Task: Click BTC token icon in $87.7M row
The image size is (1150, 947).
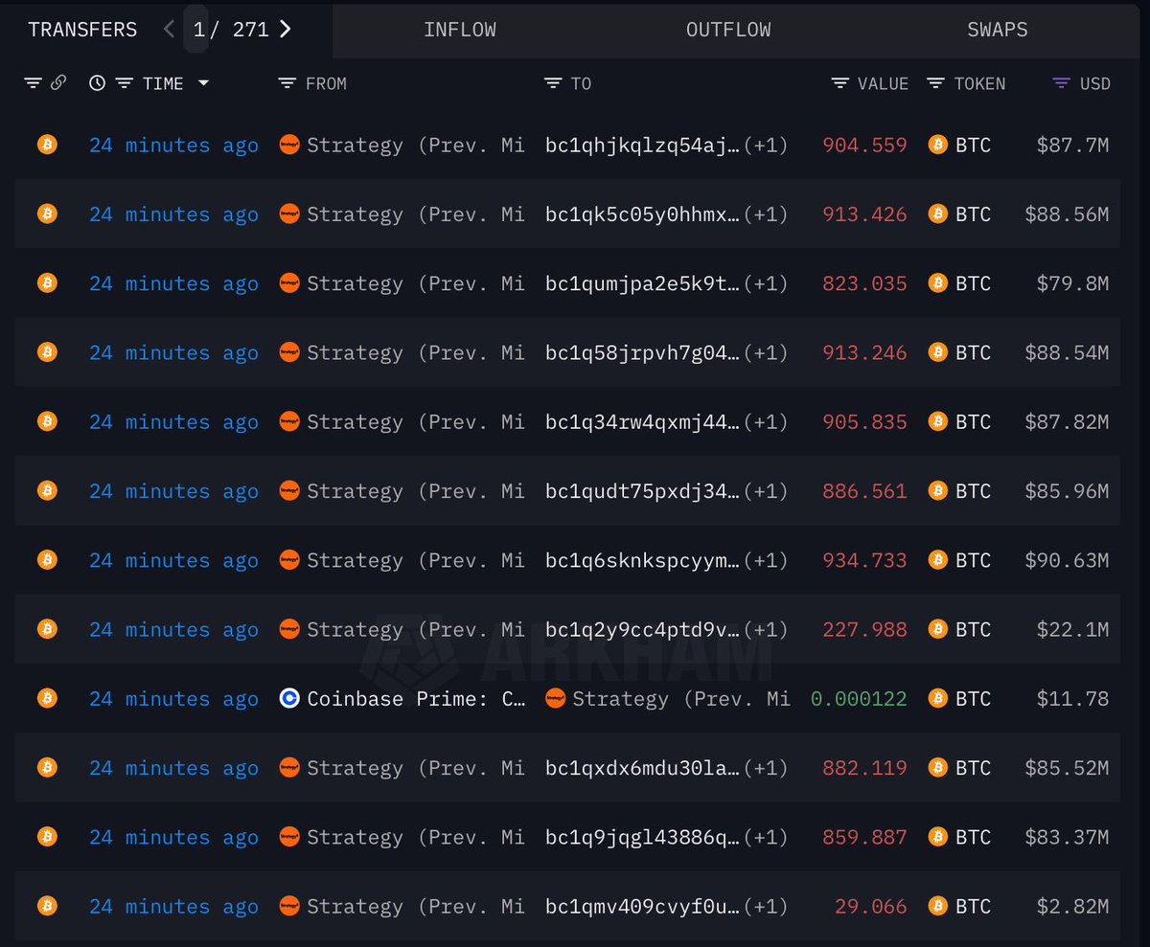Action: [938, 145]
